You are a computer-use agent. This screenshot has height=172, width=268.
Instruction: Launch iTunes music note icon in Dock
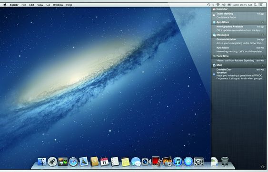(178, 162)
